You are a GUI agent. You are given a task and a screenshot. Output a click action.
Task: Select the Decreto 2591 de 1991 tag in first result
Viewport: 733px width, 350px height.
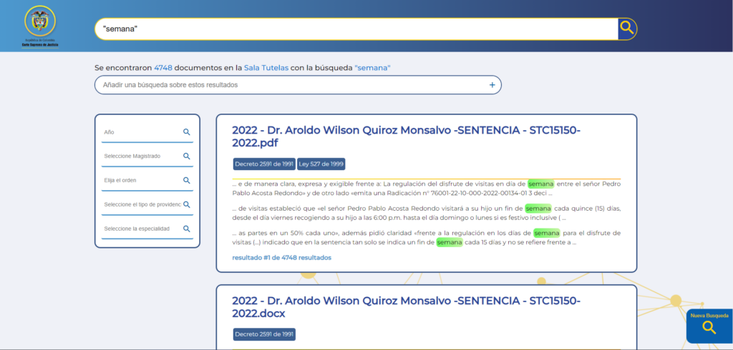tap(264, 164)
